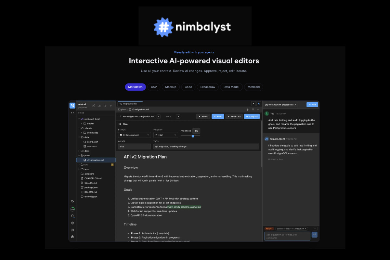This screenshot has height=260, width=390.
Task: Click the send message arrow button
Action: pyautogui.click(x=314, y=235)
